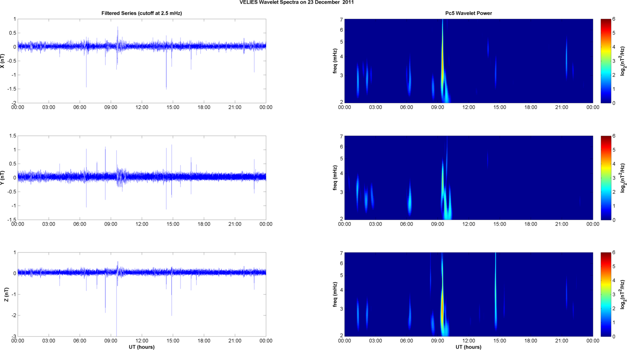Click the Z (nT) axis label
Screen dimensions: 627x350
6,294
